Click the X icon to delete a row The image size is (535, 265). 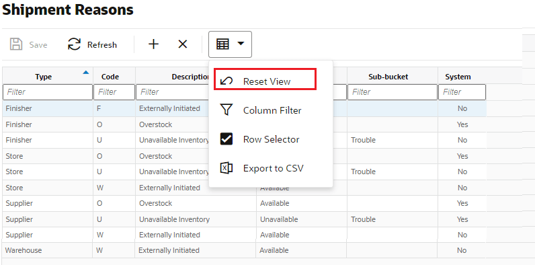183,44
